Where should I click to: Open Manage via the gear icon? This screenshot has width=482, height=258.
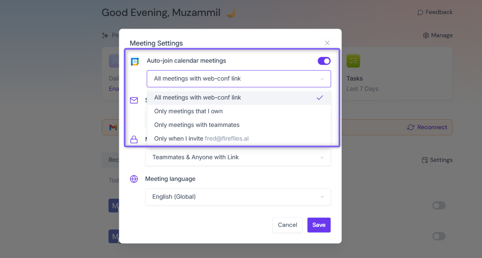point(426,35)
